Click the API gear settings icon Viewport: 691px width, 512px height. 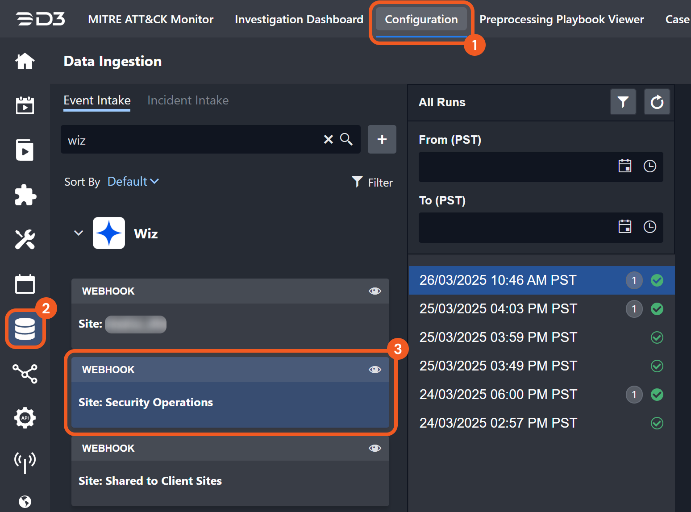[25, 418]
